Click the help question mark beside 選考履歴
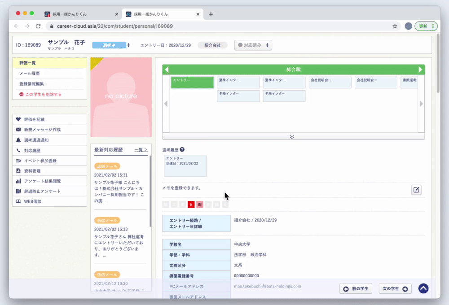Image resolution: width=449 pixels, height=305 pixels. [x=182, y=150]
